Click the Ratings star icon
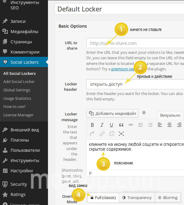Screen dimensions: 184x205 pos(5,194)
